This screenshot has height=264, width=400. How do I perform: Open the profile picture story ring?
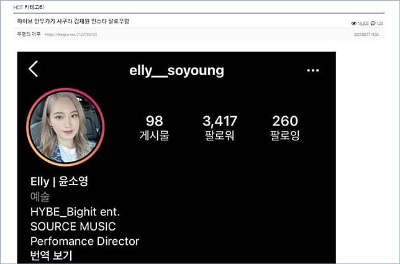point(65,127)
